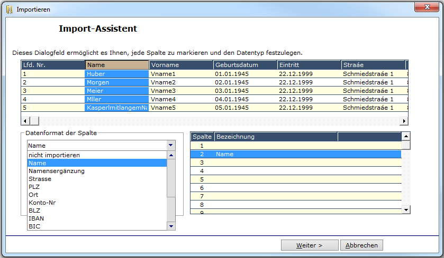Select Spalte row 8 in column table

point(296,205)
